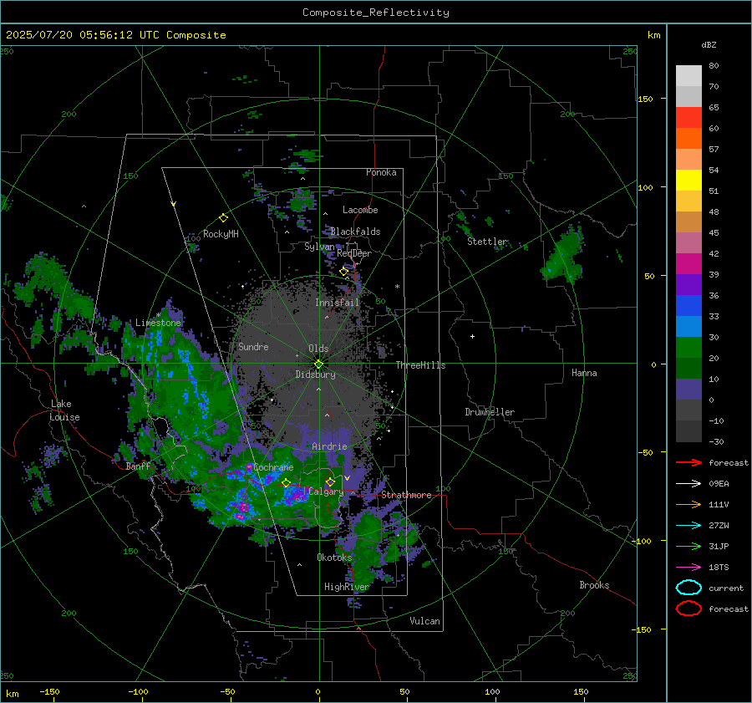
Task: Click the Brooks town label
Action: [594, 585]
